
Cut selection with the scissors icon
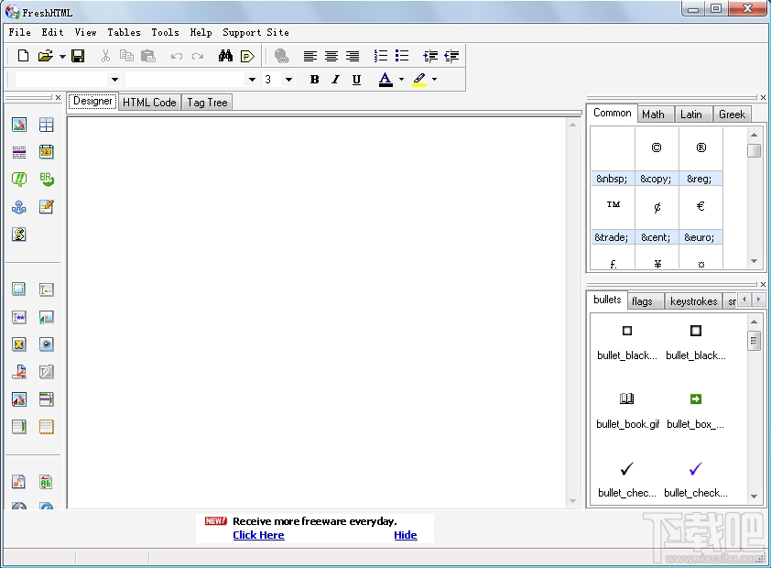(x=105, y=56)
